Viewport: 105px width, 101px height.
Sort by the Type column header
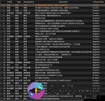19,2
